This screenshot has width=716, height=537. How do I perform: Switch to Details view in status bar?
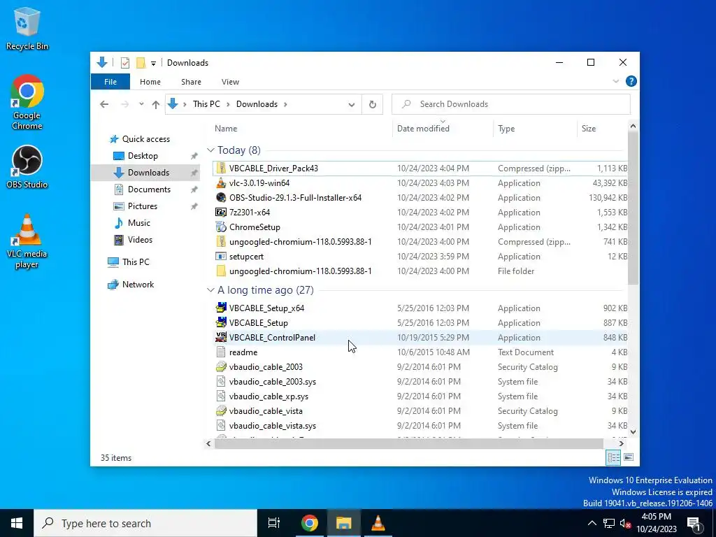tap(613, 457)
